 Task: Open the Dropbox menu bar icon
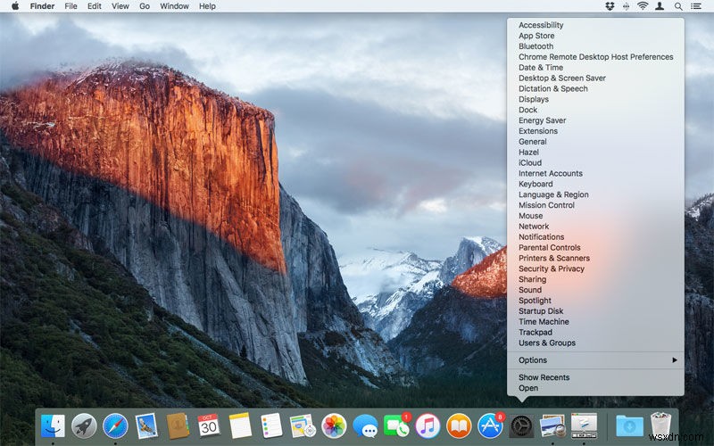[610, 6]
